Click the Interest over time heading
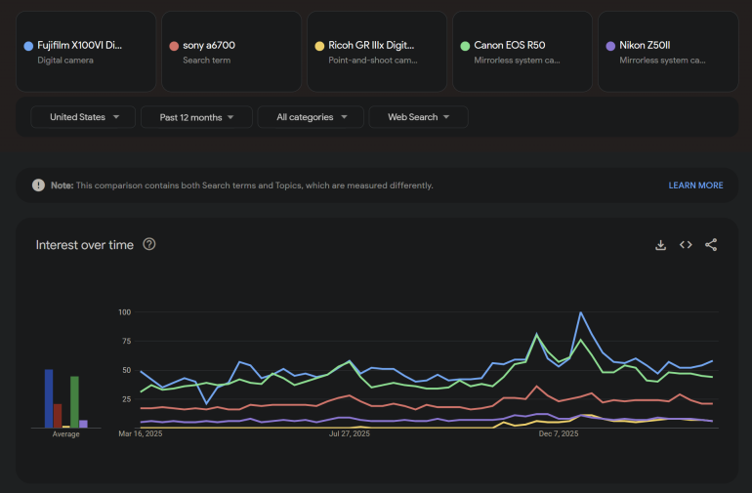The width and height of the screenshot is (752, 493). (84, 245)
